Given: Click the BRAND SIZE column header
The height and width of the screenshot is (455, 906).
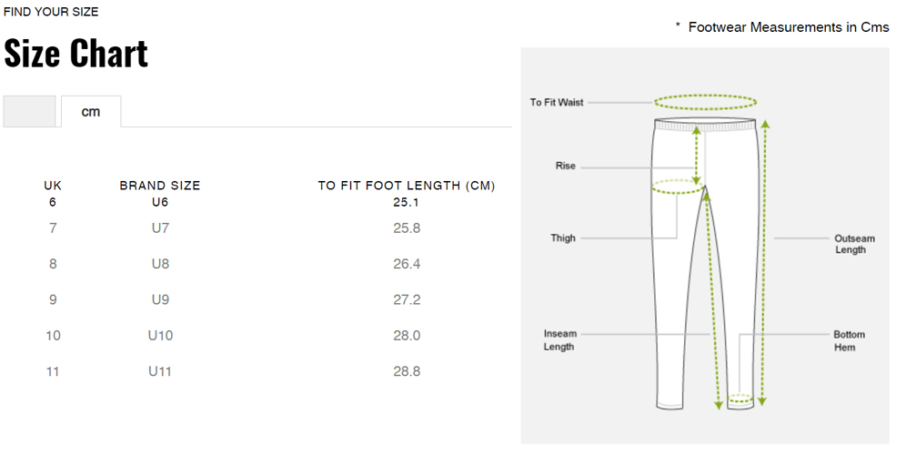Looking at the screenshot, I should (x=160, y=186).
